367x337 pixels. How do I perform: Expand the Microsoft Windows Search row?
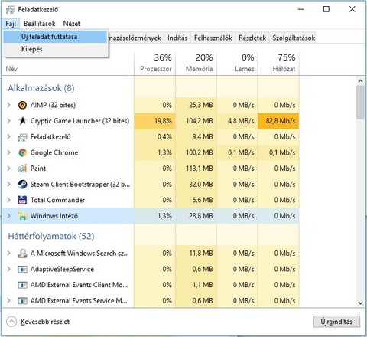[9, 253]
